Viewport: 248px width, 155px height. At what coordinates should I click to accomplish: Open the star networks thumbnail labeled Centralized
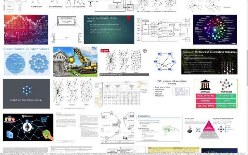(208, 6)
